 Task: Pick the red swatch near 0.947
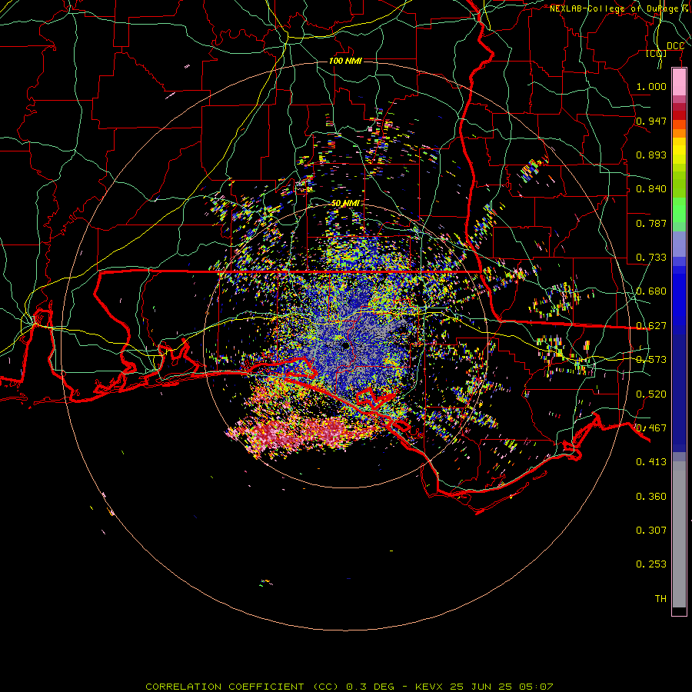tap(679, 115)
